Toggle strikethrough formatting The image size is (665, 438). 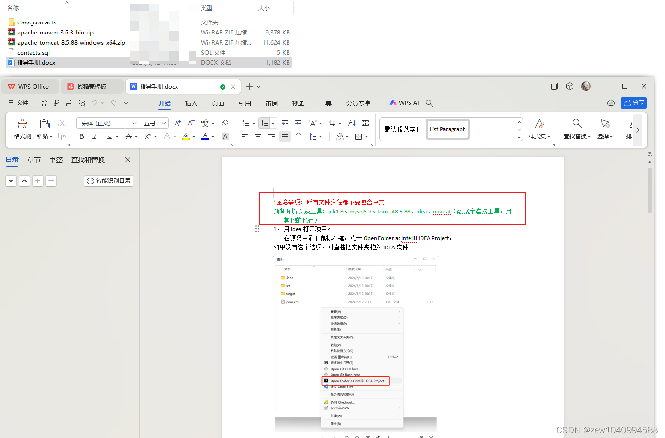click(x=129, y=136)
